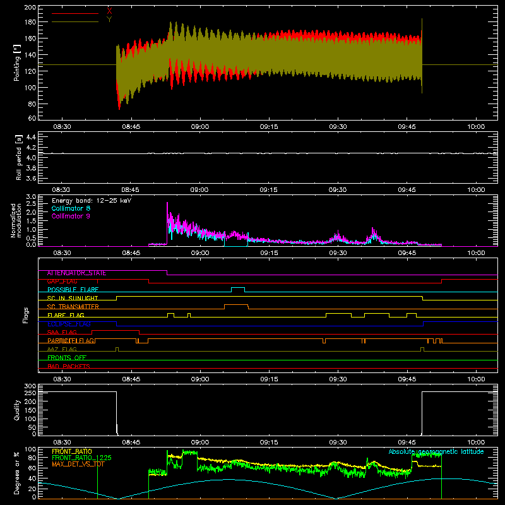The width and height of the screenshot is (505, 505).
Task: Click the Absolute geomagnetic latitude label
Action: 436,452
